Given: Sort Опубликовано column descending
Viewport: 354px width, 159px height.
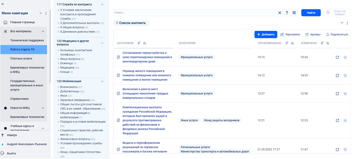Looking at the screenshot, I should (x=287, y=43).
